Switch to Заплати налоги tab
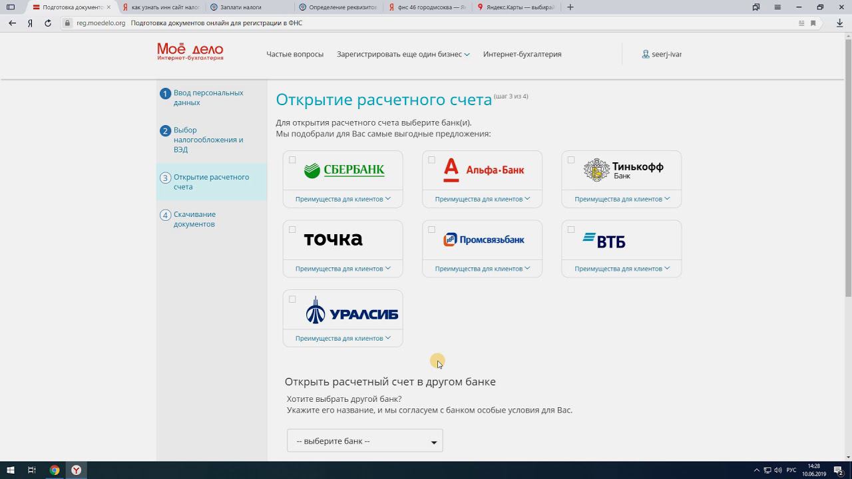This screenshot has height=479, width=852. coord(249,7)
